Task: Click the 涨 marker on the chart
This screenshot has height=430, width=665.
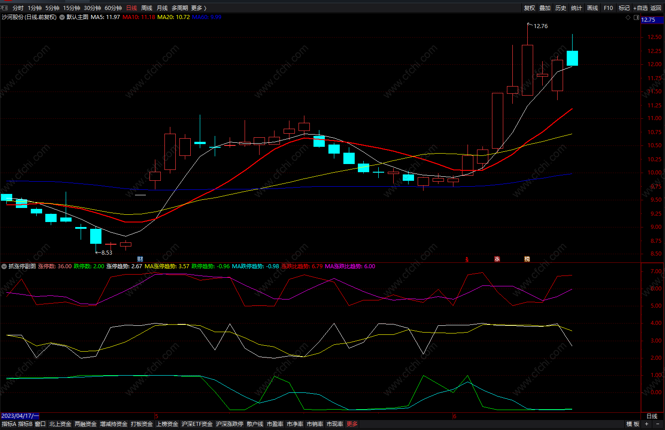Action: tap(497, 259)
